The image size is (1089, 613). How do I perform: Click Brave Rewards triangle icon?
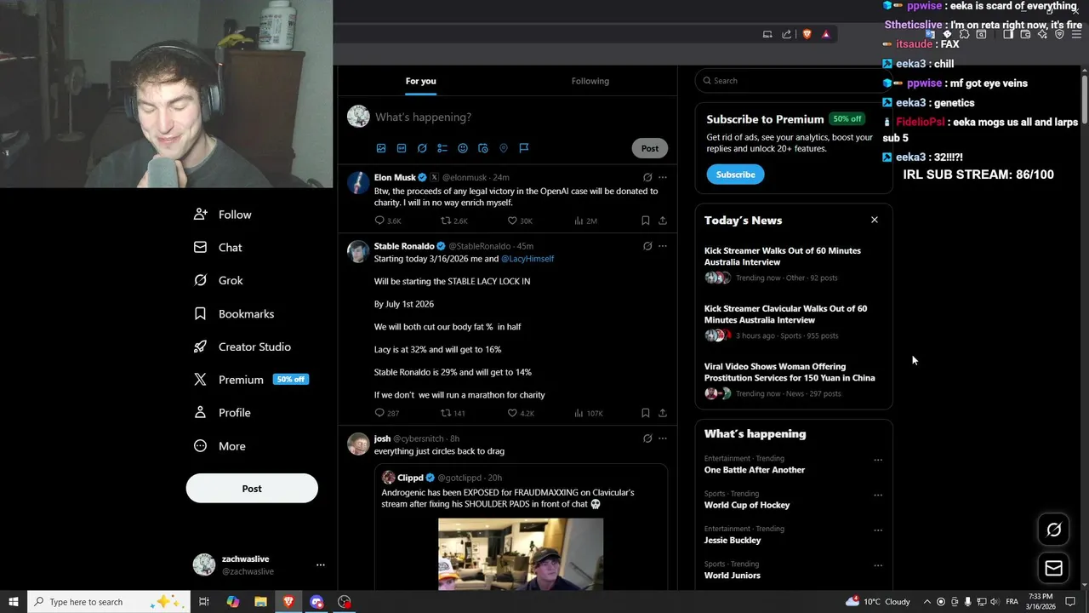click(x=826, y=34)
